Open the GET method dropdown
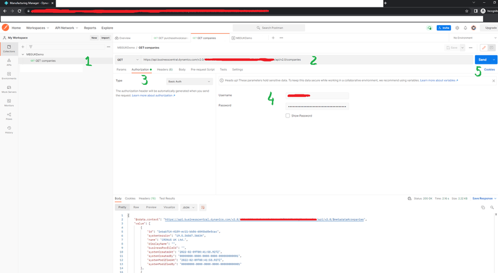This screenshot has height=273, width=498. 128,60
